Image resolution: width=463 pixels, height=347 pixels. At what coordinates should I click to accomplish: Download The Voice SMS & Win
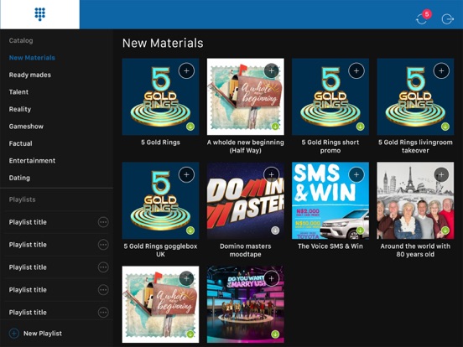point(360,230)
